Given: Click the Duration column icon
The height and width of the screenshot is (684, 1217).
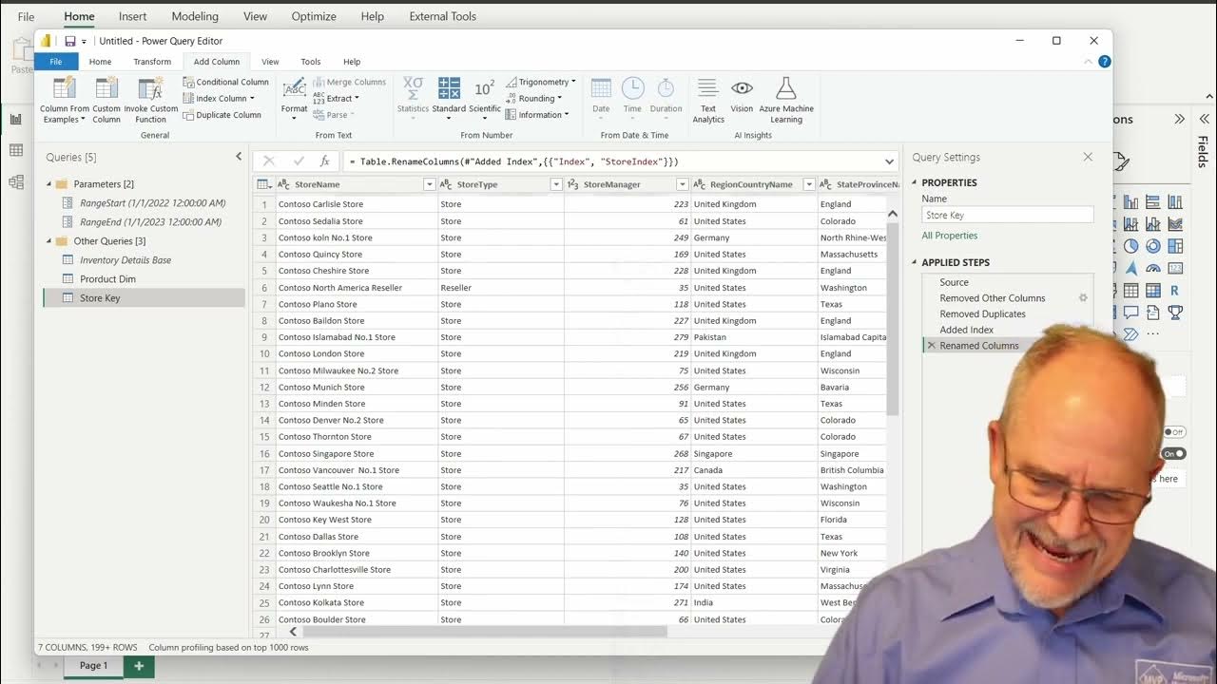Looking at the screenshot, I should click(x=666, y=88).
